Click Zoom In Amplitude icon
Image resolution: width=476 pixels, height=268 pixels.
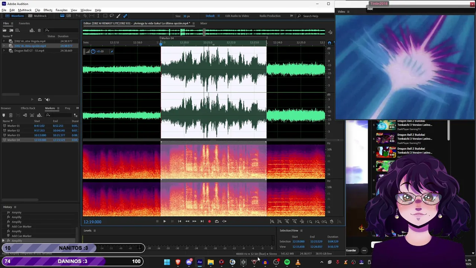pyautogui.click(x=272, y=221)
